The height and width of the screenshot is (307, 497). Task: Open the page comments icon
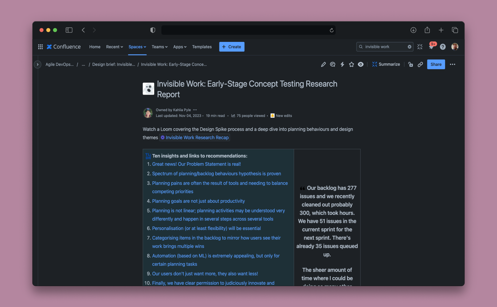tap(333, 65)
